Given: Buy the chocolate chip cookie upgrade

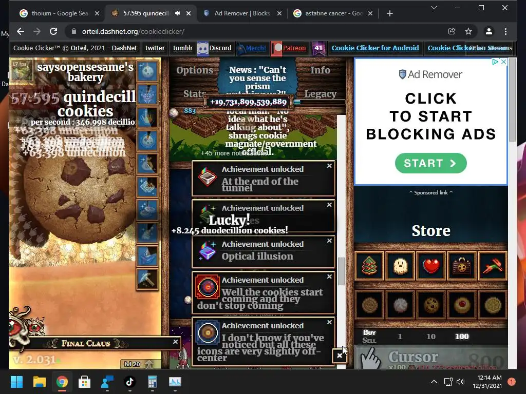Looking at the screenshot, I should 431,305.
